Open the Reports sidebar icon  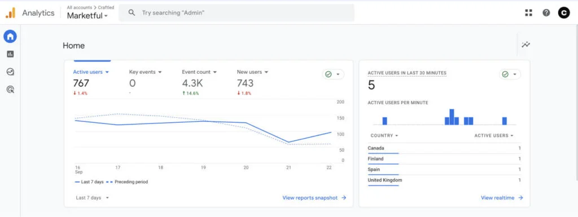tap(10, 54)
